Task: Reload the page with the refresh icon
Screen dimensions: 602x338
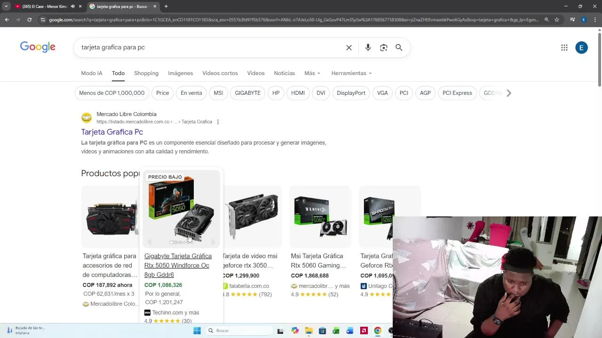Action: tap(29, 20)
